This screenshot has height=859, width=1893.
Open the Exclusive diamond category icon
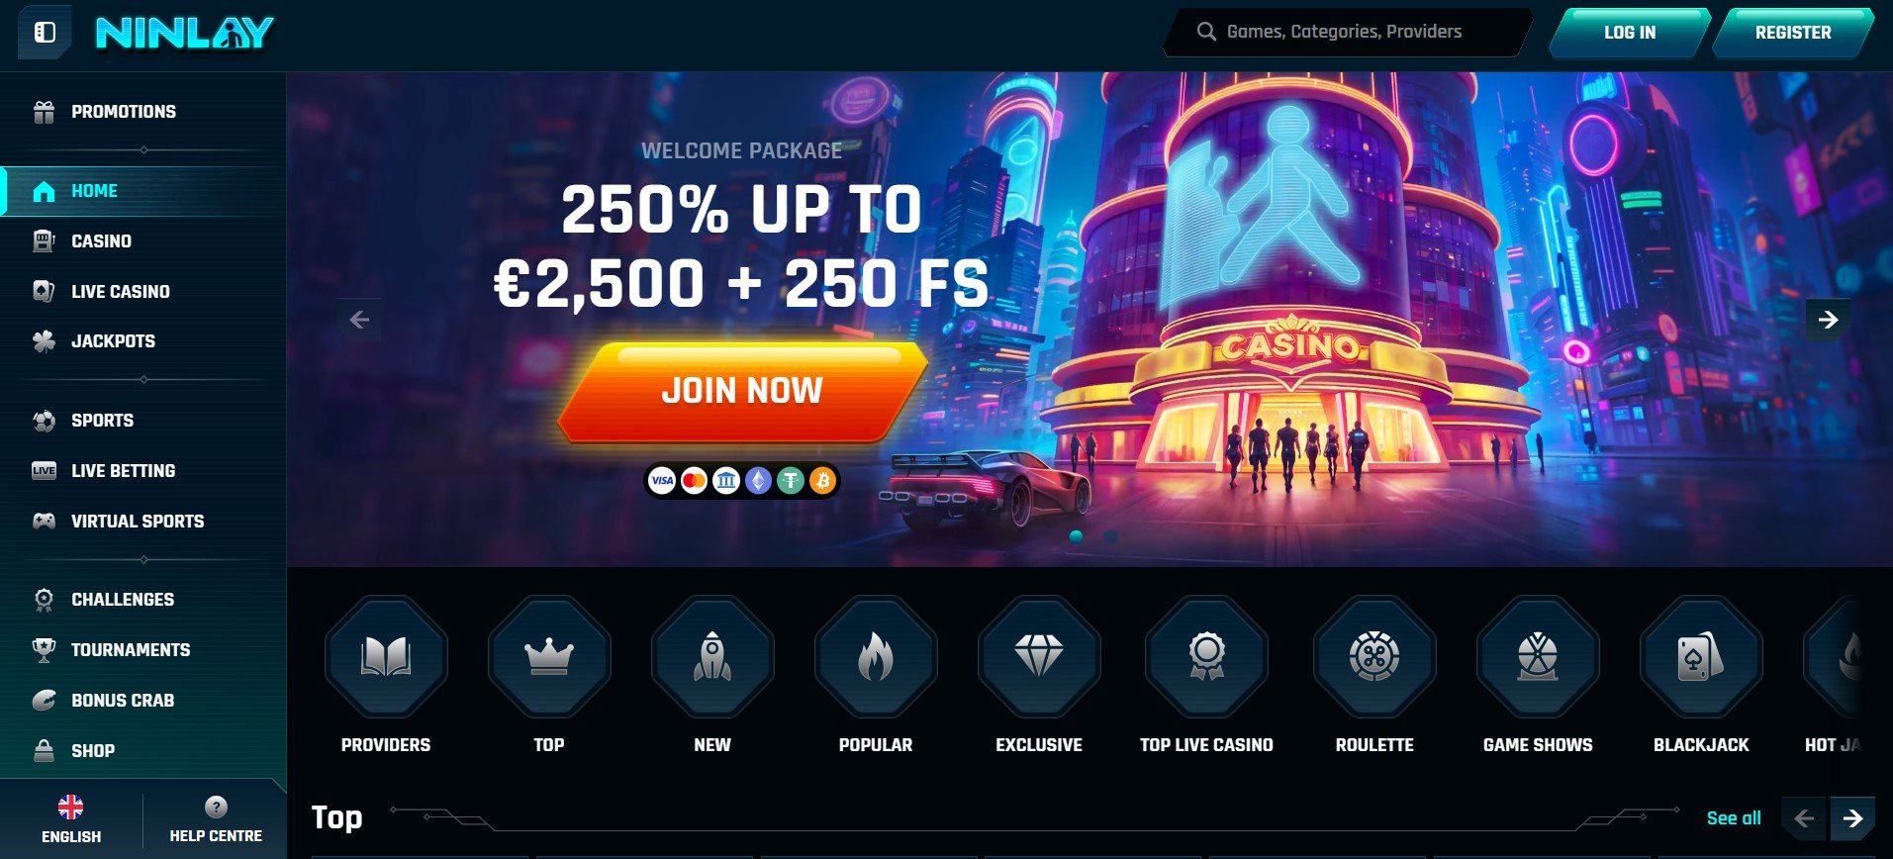tap(1039, 657)
